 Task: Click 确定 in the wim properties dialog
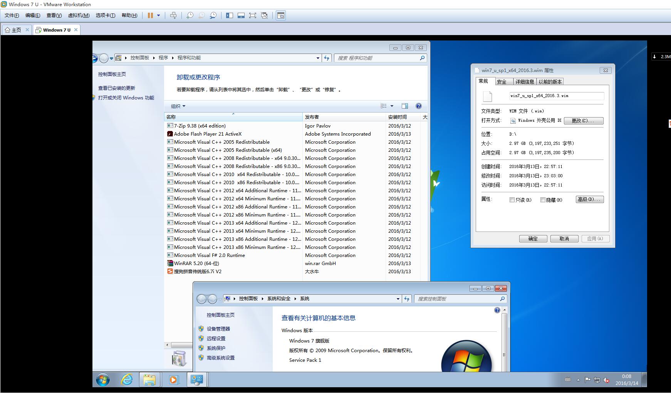533,238
